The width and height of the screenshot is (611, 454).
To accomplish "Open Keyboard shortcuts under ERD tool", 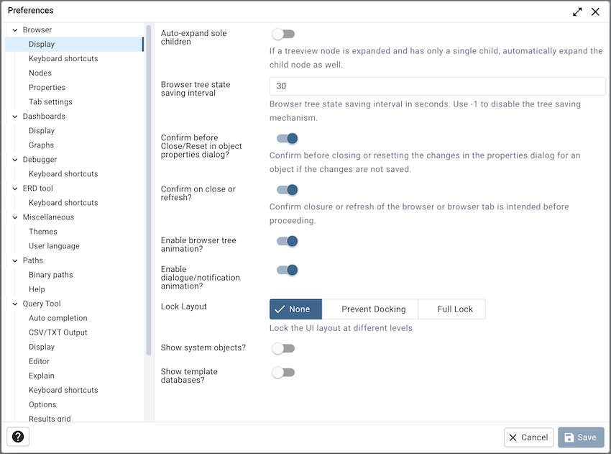I will [x=63, y=203].
